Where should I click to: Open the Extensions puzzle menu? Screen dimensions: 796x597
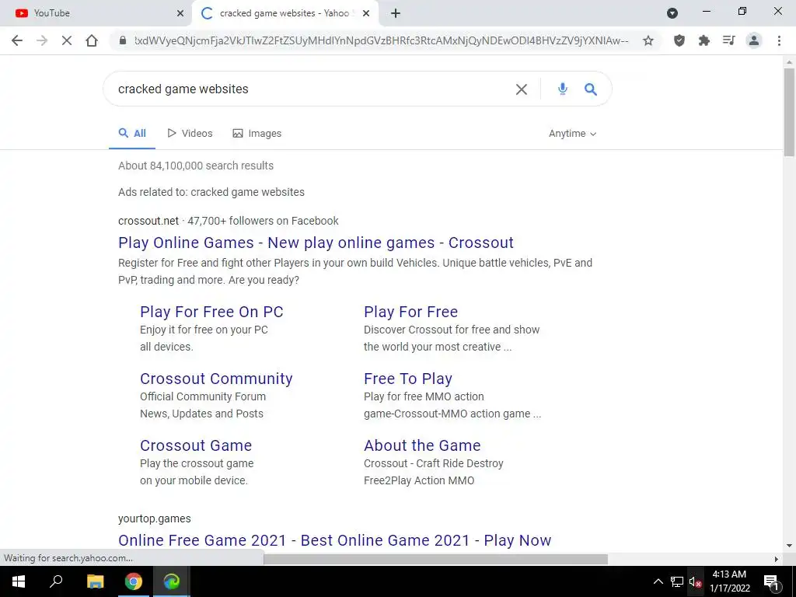click(x=704, y=40)
